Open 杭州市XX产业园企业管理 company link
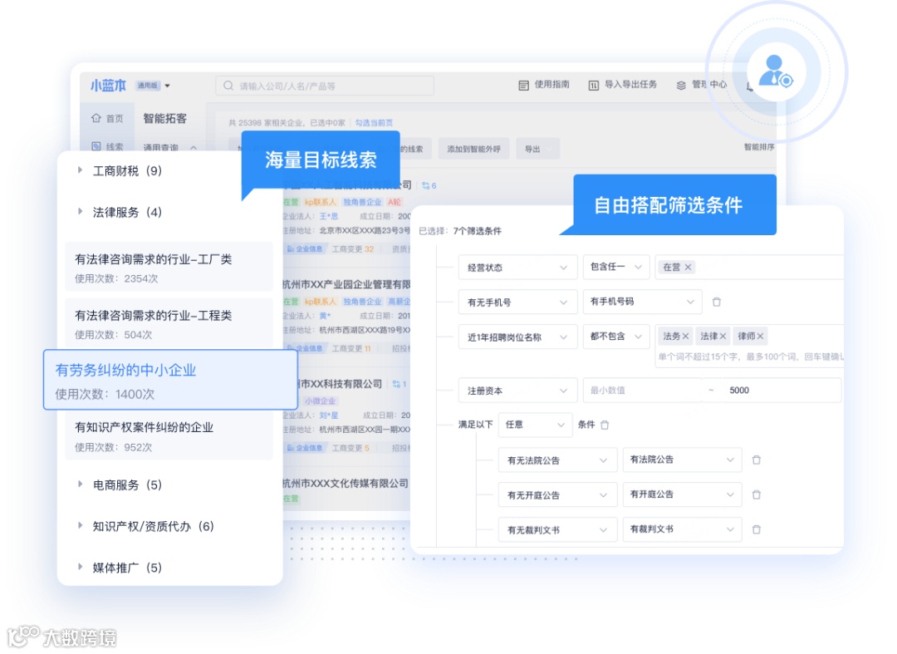 click(x=346, y=284)
